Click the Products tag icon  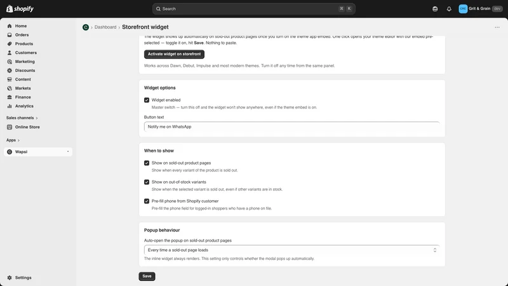point(10,44)
